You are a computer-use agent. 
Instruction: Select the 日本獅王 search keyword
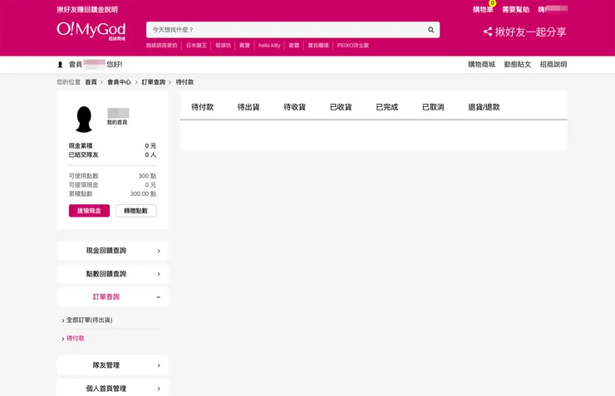coord(196,46)
